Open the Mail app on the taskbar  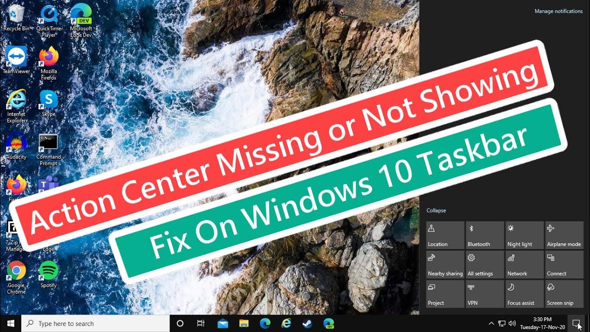pyautogui.click(x=223, y=323)
